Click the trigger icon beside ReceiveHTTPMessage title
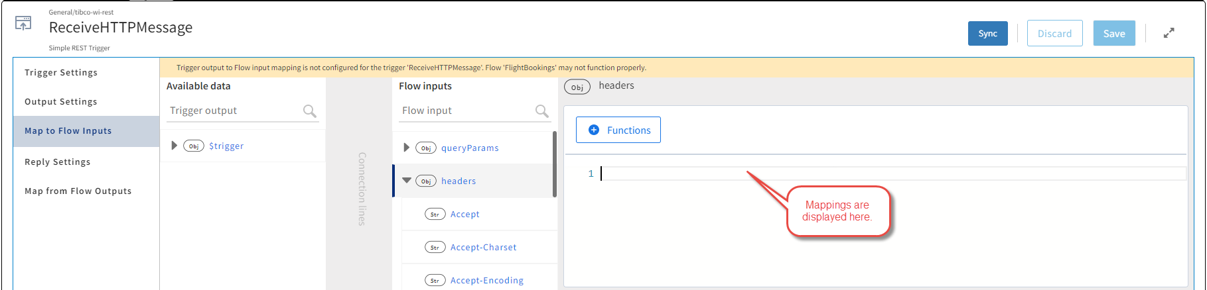 pos(23,24)
